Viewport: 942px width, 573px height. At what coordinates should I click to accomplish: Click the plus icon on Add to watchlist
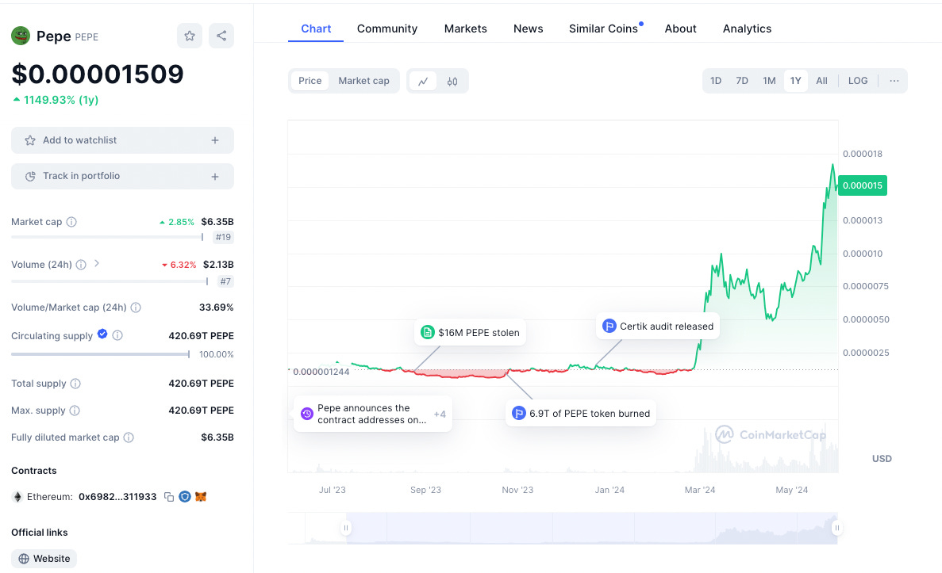[x=215, y=140]
